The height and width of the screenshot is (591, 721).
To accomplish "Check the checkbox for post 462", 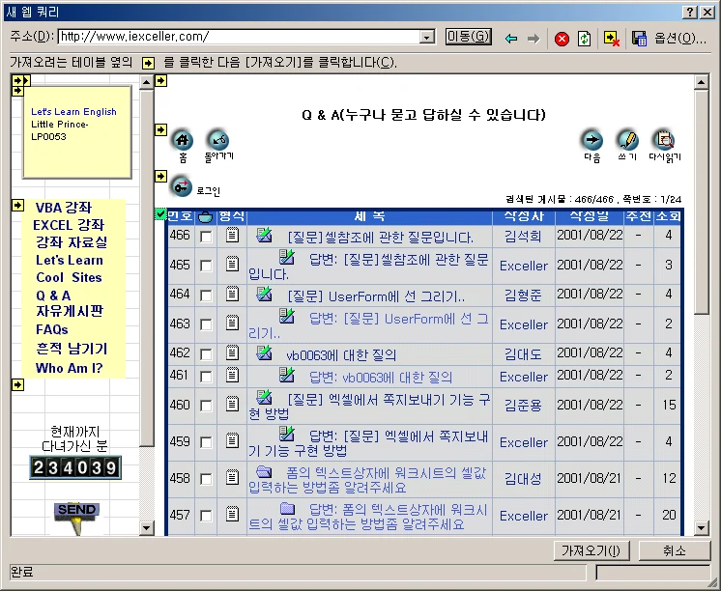I will click(x=206, y=354).
